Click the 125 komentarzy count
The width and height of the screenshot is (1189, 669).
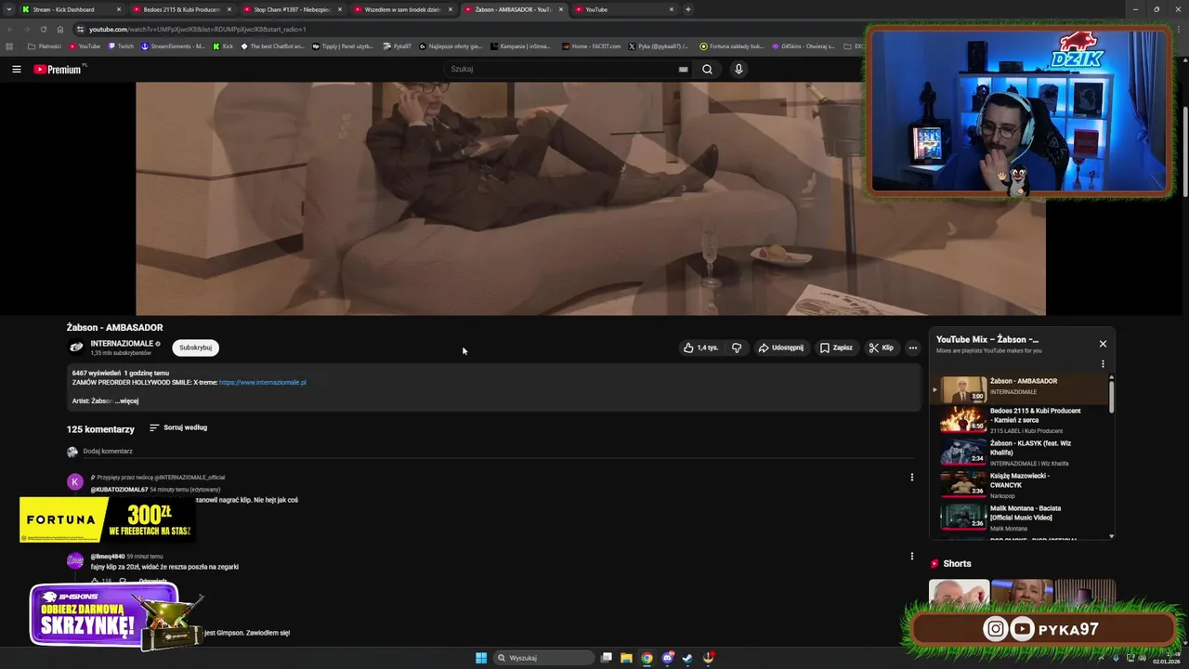point(100,429)
